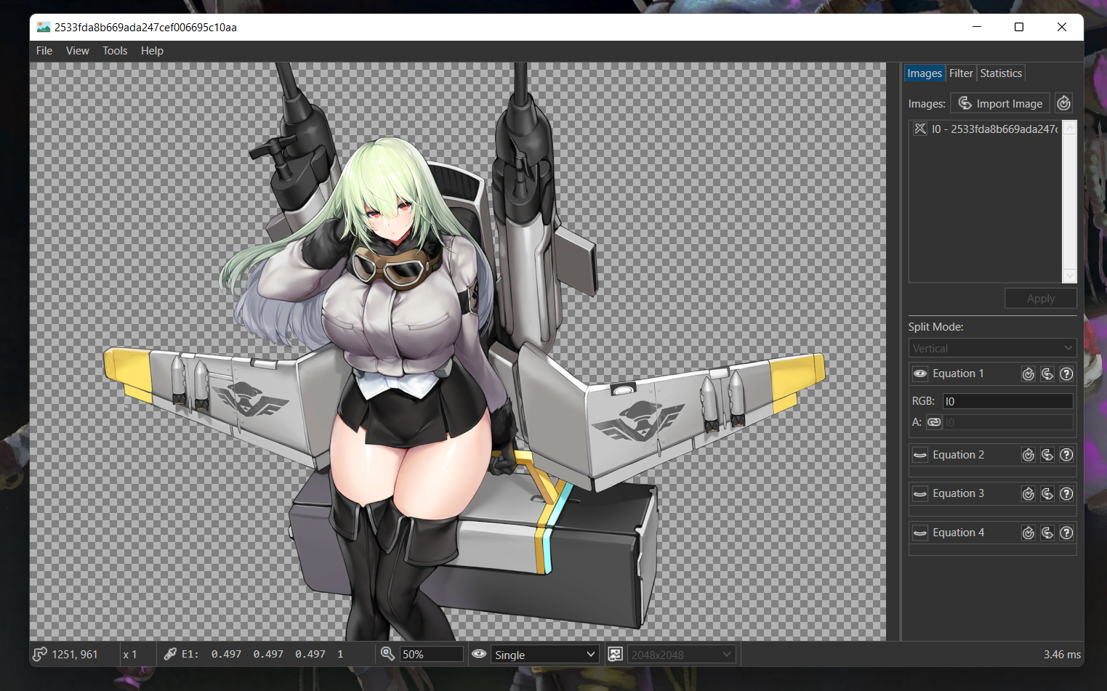Click the Apply button
Viewport: 1107px width, 691px height.
1040,299
